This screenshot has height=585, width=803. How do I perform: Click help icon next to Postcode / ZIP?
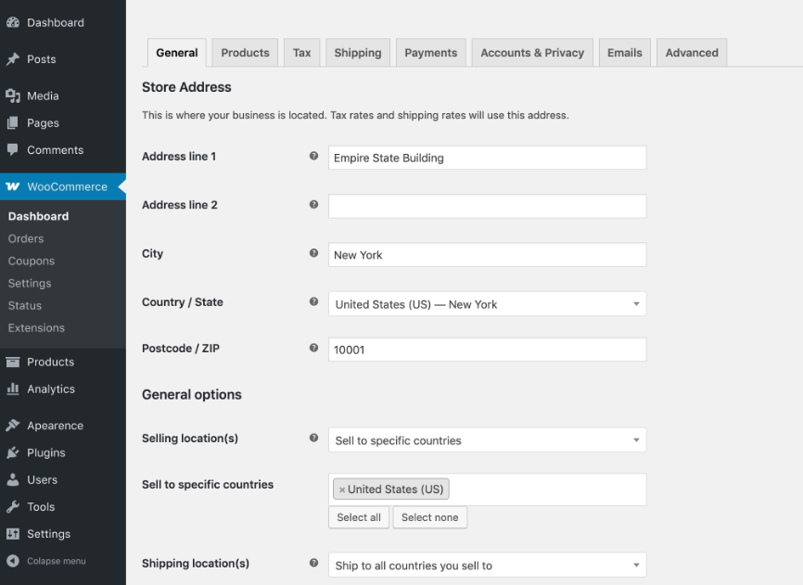(x=313, y=349)
